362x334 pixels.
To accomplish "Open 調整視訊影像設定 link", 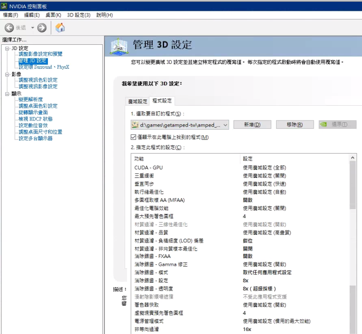I will [x=38, y=87].
